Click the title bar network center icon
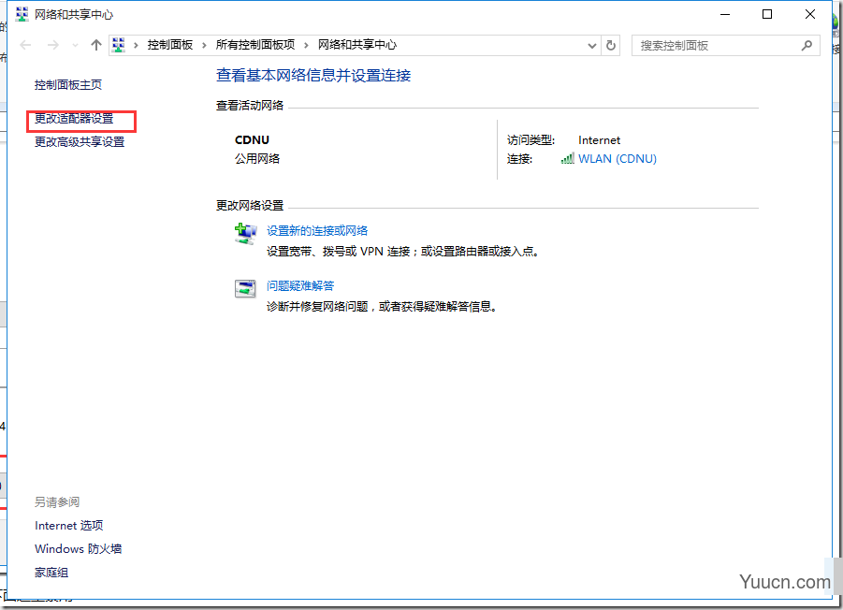 click(x=22, y=15)
